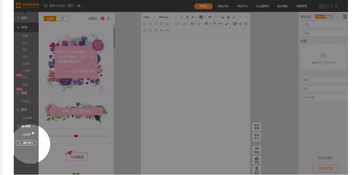The height and width of the screenshot is (175, 352).
Task: Insert special character with omega icon
Action: point(150,30)
